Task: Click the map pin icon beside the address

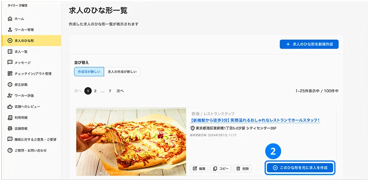Action: pyautogui.click(x=192, y=128)
